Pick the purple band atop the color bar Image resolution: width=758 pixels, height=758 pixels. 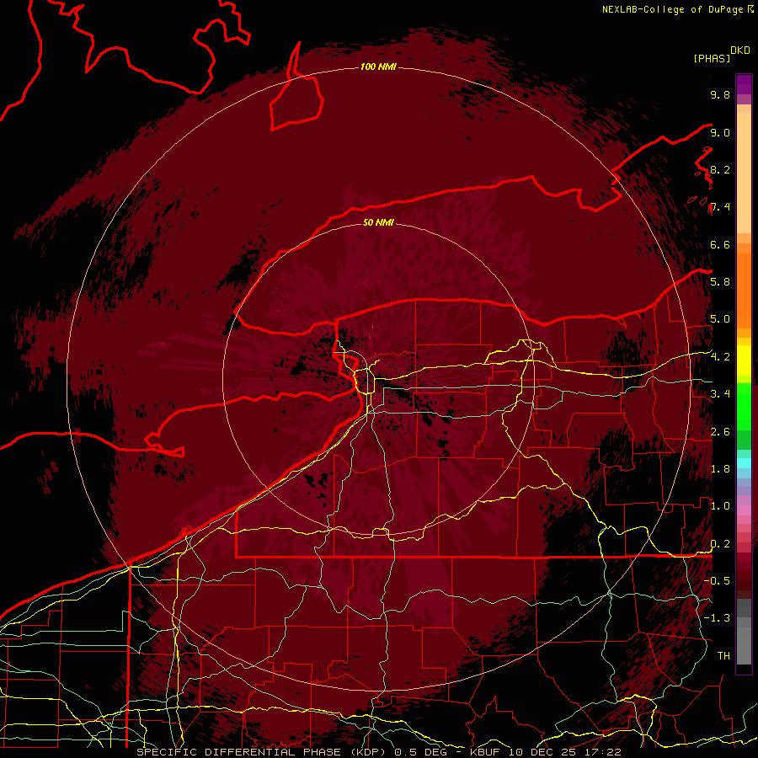(x=744, y=84)
